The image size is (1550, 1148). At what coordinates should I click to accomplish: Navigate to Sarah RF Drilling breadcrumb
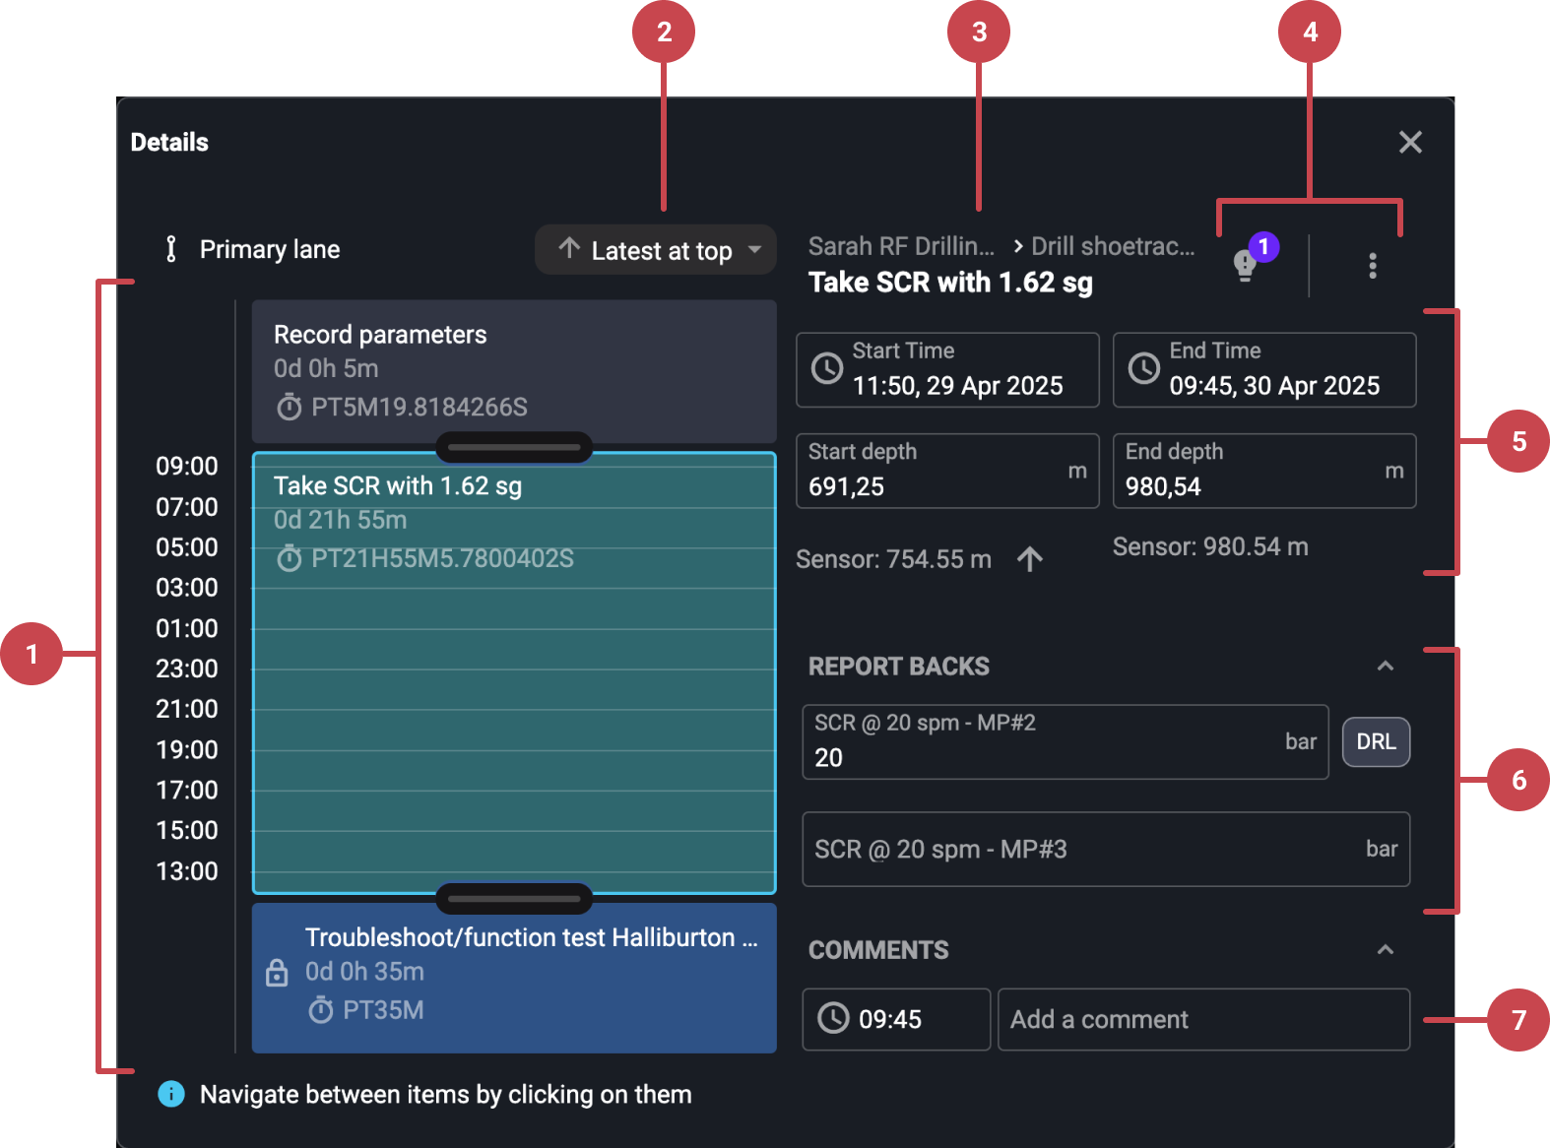pos(900,246)
